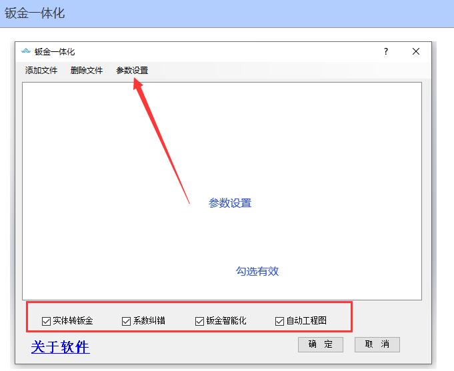The image size is (454, 371).
Task: Open the 添加文件 menu item
Action: pos(41,71)
